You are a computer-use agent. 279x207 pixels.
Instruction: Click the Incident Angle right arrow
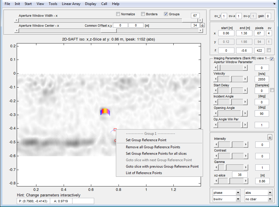click(245, 102)
